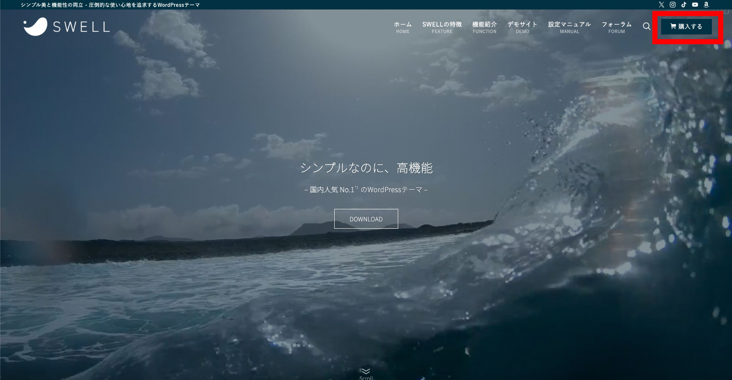Click the TikTok icon in top bar
Image resolution: width=732 pixels, height=380 pixels.
684,5
